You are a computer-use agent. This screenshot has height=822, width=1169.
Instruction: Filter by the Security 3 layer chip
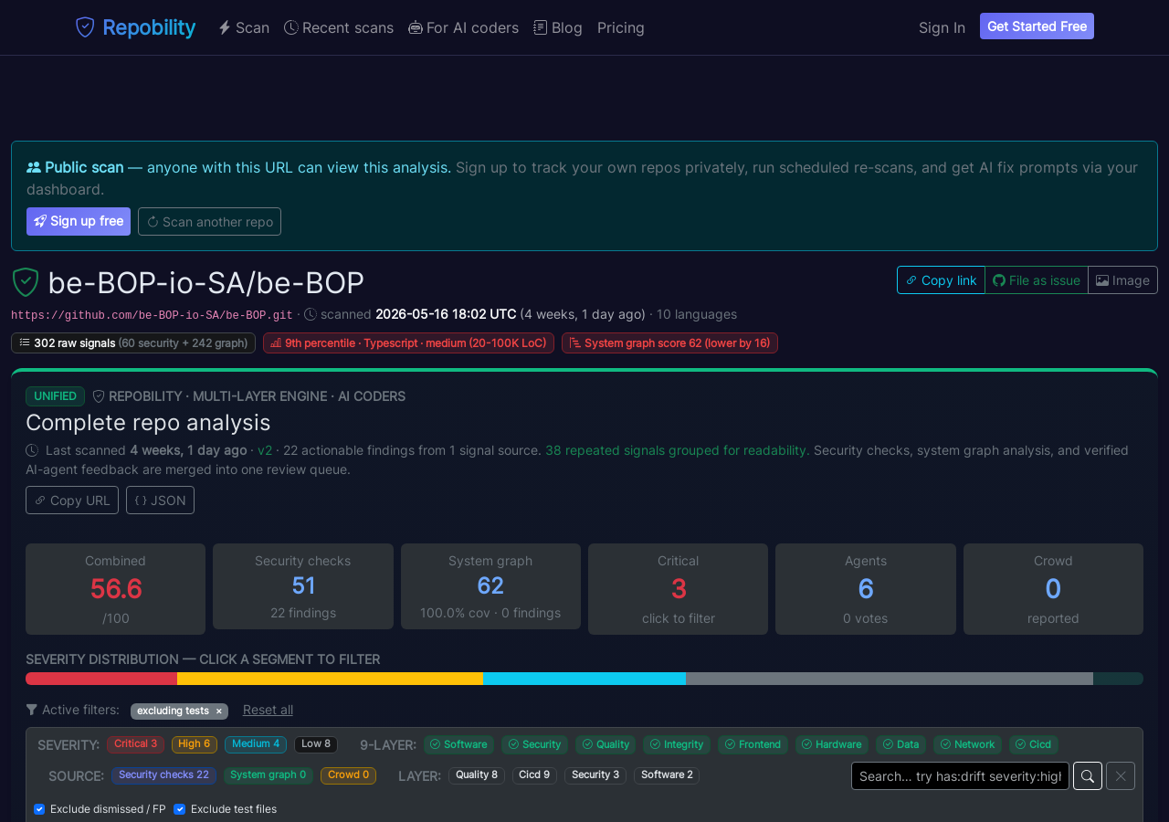595,775
